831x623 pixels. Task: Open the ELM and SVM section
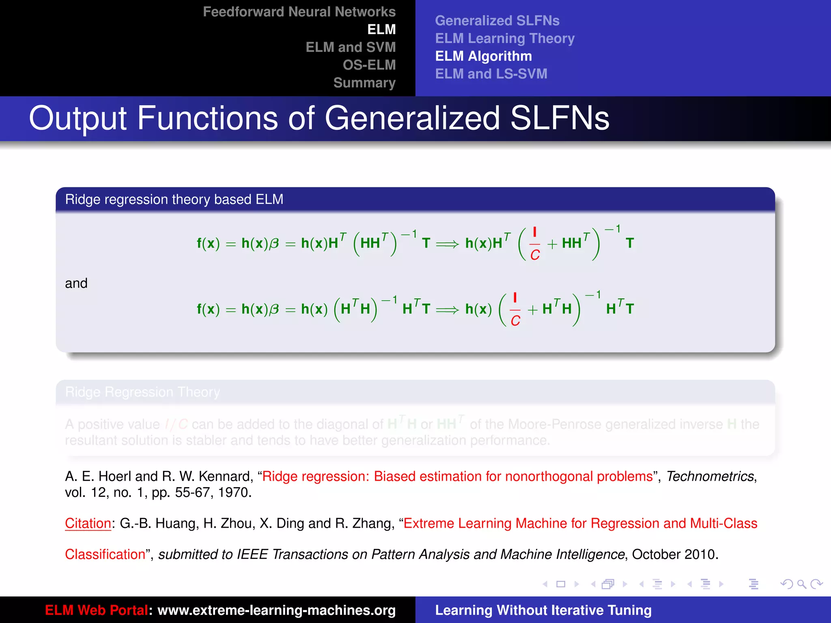click(351, 47)
